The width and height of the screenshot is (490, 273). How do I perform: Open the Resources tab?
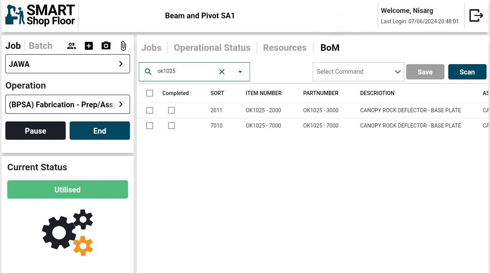pos(284,48)
